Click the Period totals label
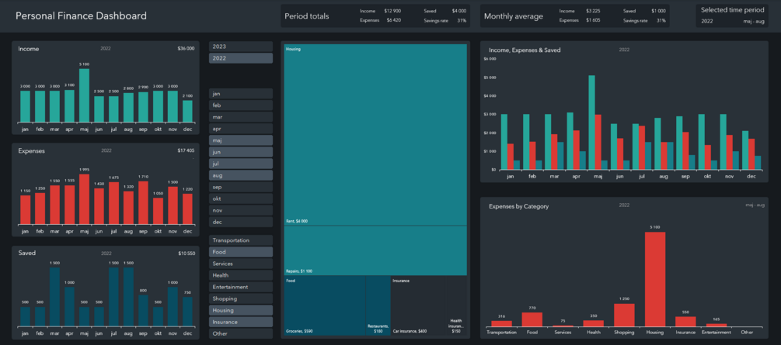 pyautogui.click(x=307, y=16)
